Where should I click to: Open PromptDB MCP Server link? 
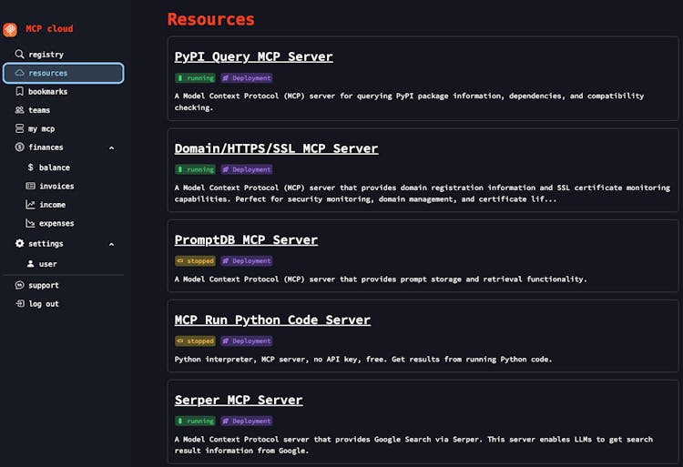click(x=246, y=239)
